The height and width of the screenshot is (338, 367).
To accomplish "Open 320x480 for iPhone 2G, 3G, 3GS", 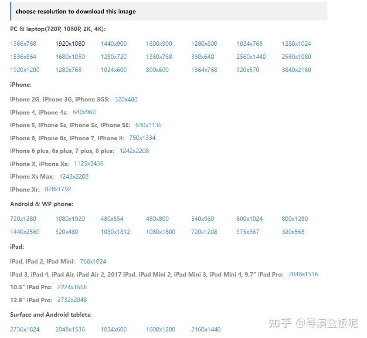I will tap(126, 99).
